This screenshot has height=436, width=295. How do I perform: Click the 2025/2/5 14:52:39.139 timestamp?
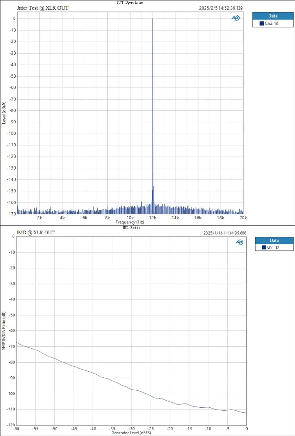pyautogui.click(x=221, y=8)
